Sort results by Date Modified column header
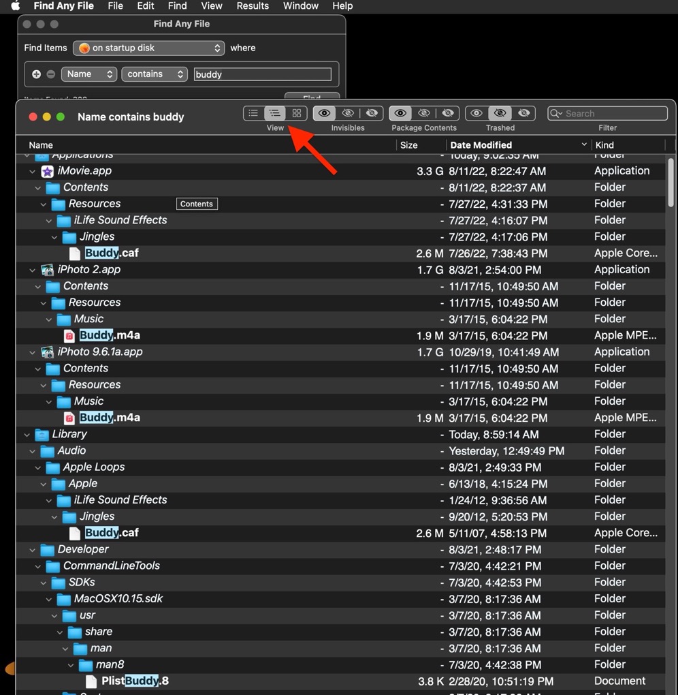 coord(519,145)
